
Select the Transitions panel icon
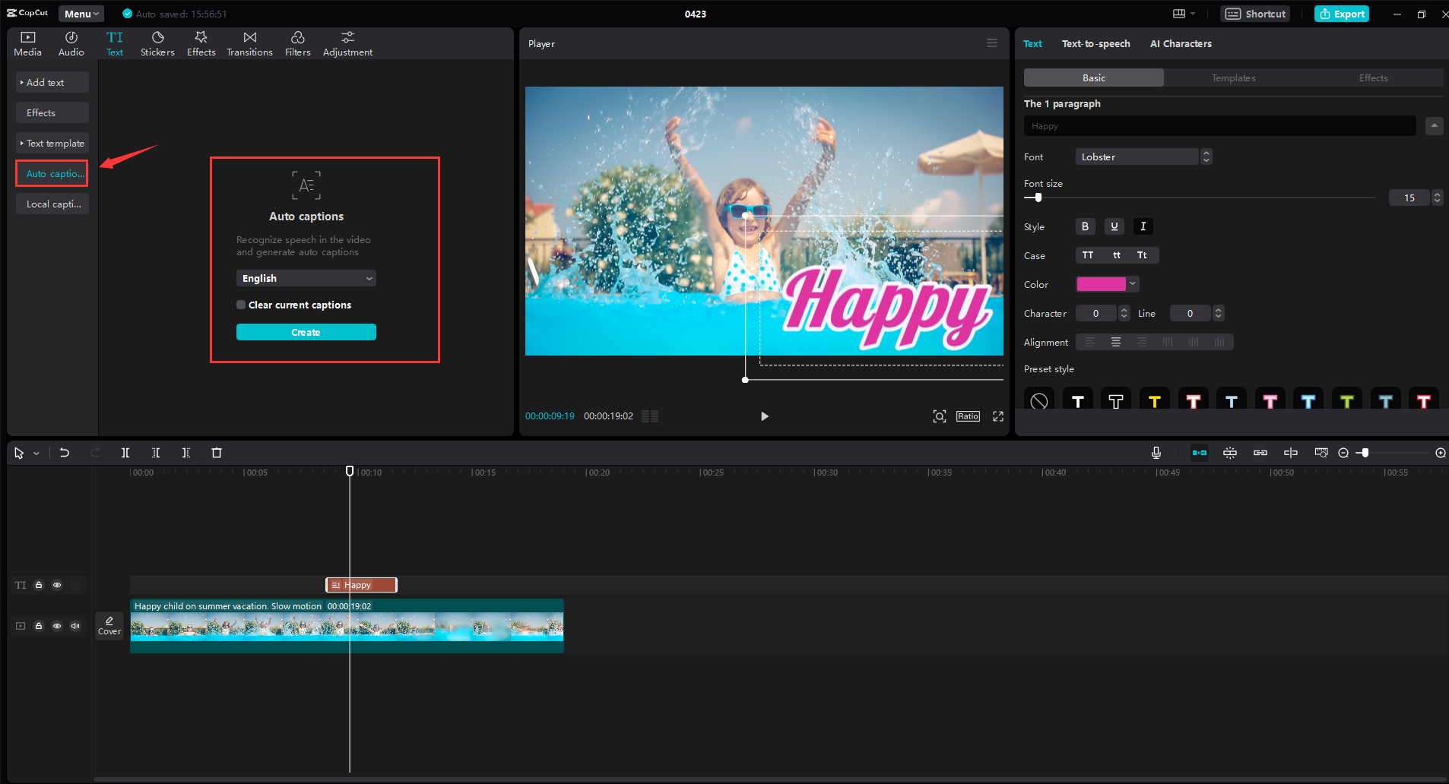[249, 43]
